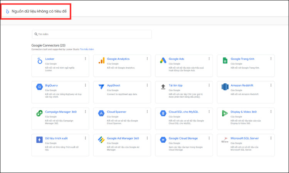
Task: Open more options for Microsoft SQL Server
Action: coord(271,138)
